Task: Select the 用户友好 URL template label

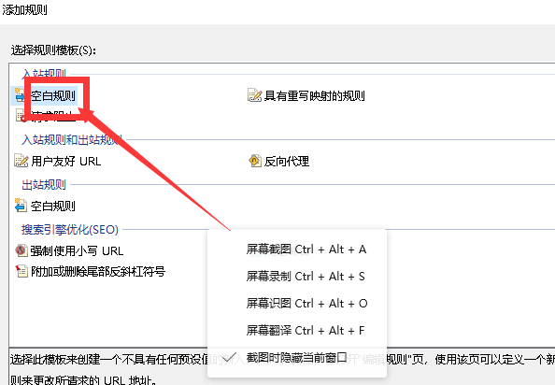Action: point(65,162)
